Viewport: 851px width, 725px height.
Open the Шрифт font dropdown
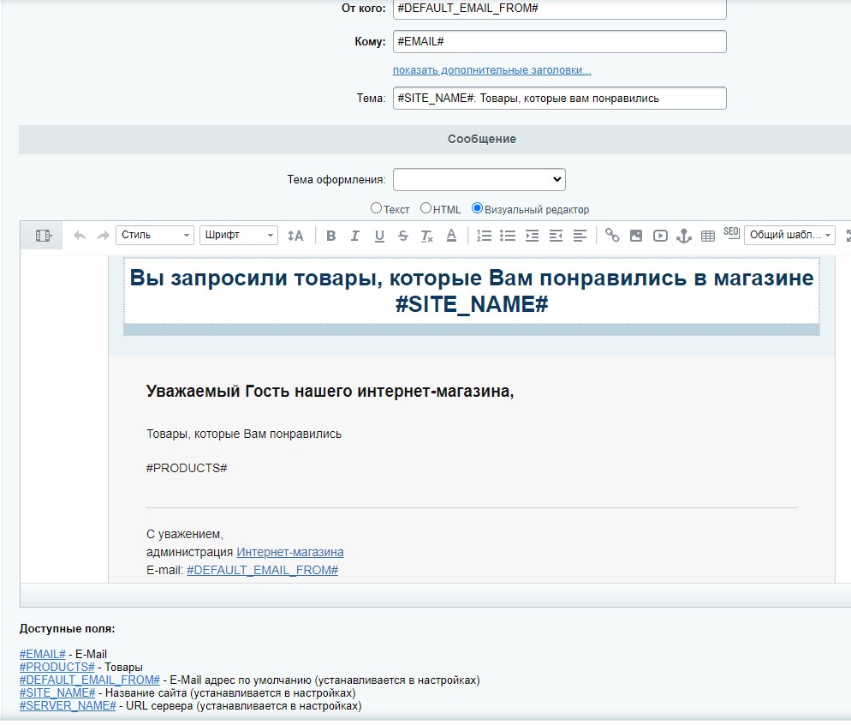(x=239, y=235)
